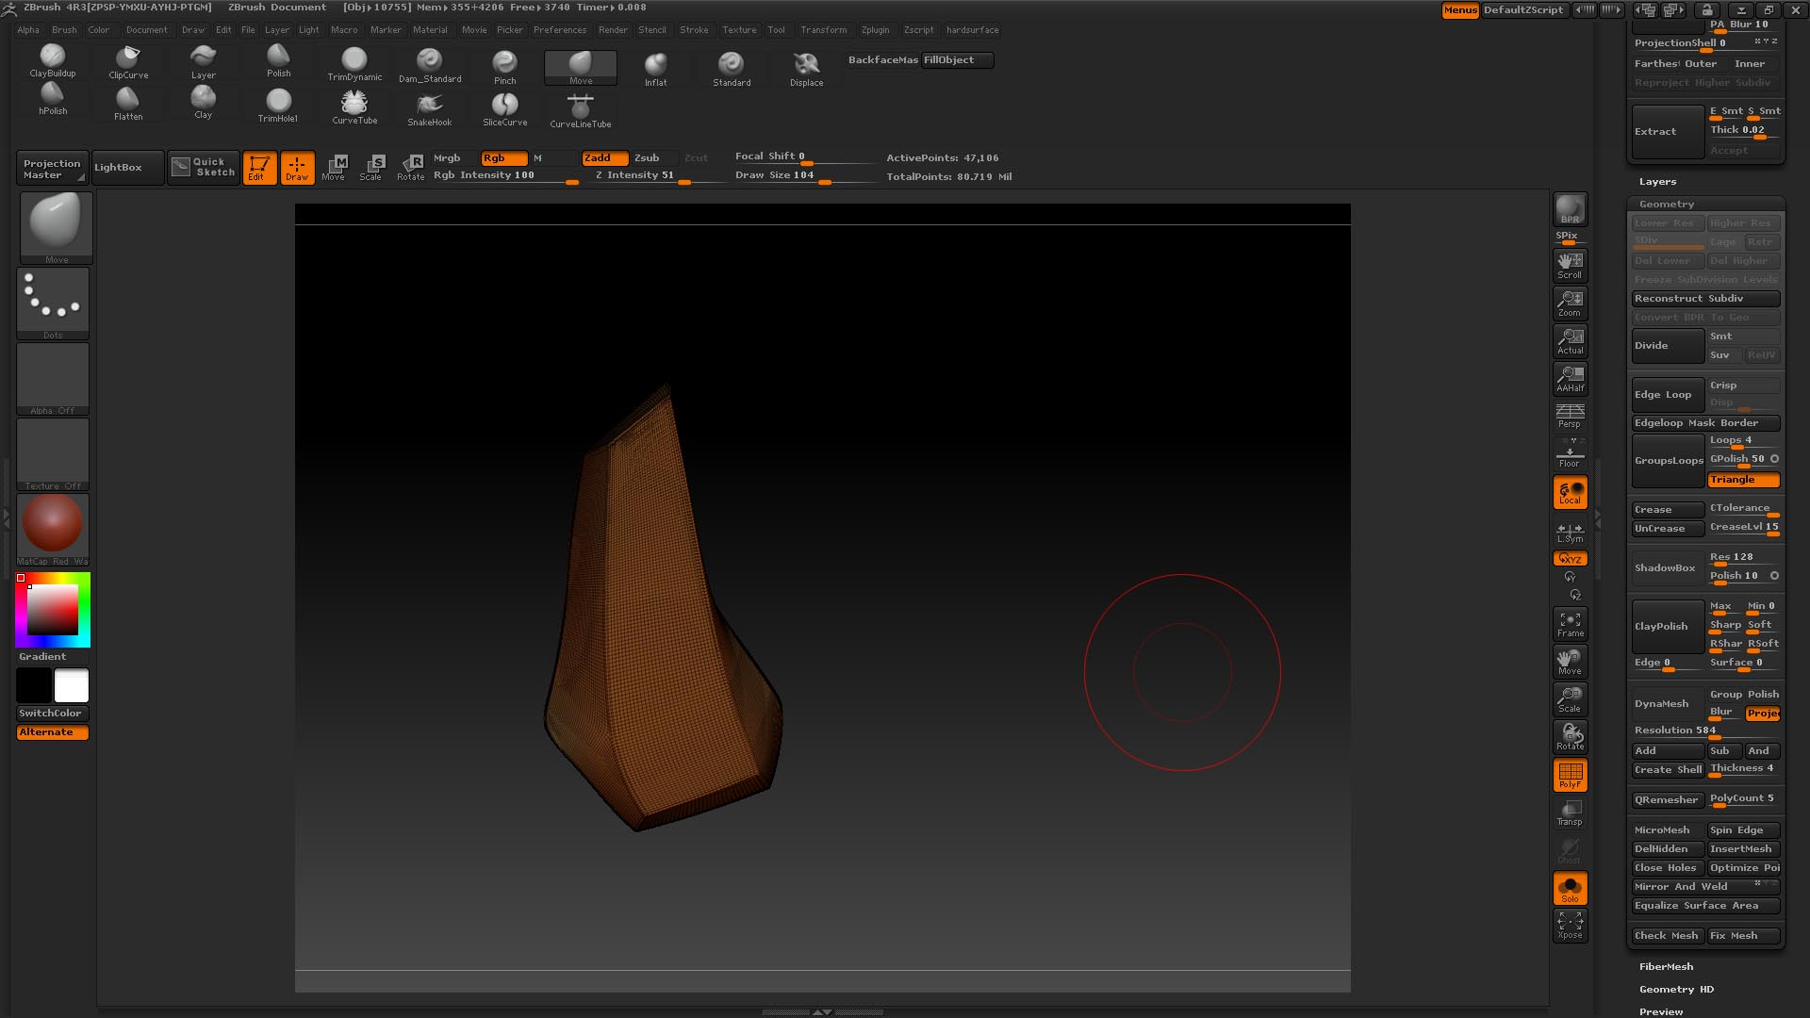Activate the Scale mode icon in the top bar
1810x1018 pixels.
tap(372, 167)
